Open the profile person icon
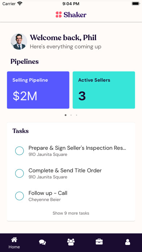The image size is (142, 252). [128, 242]
